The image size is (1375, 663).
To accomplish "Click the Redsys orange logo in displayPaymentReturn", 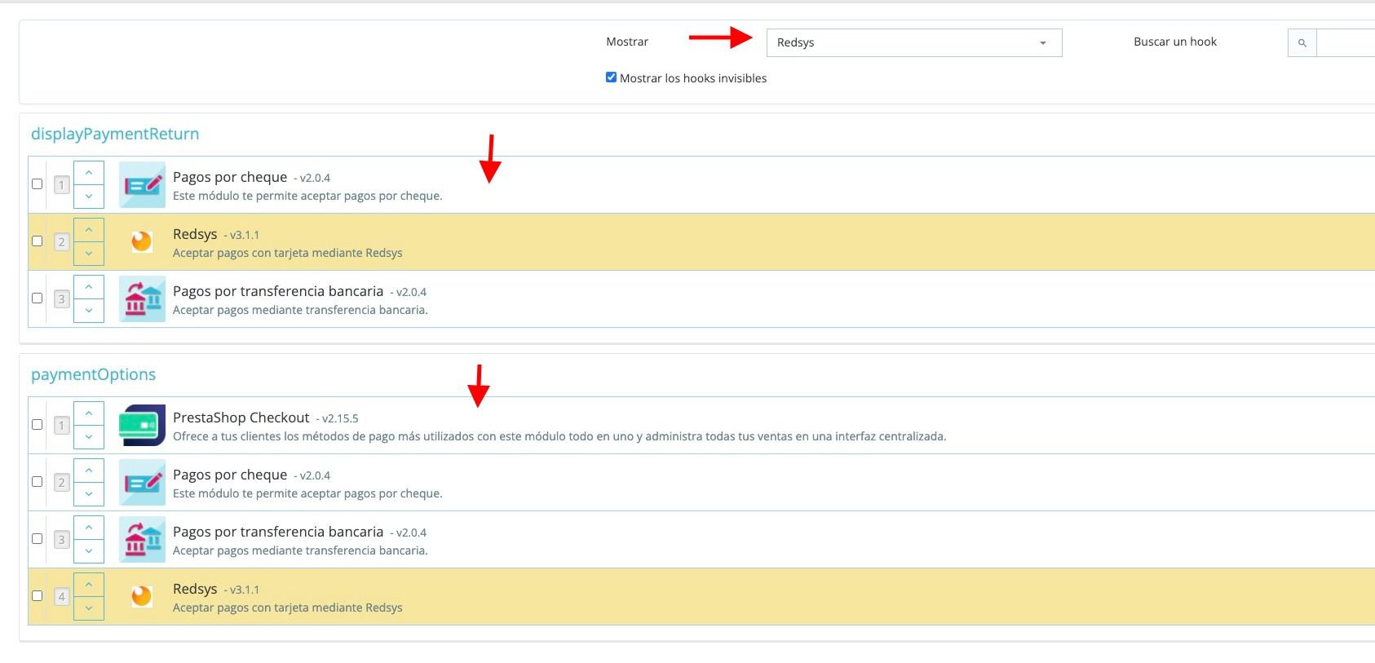I will tap(142, 241).
